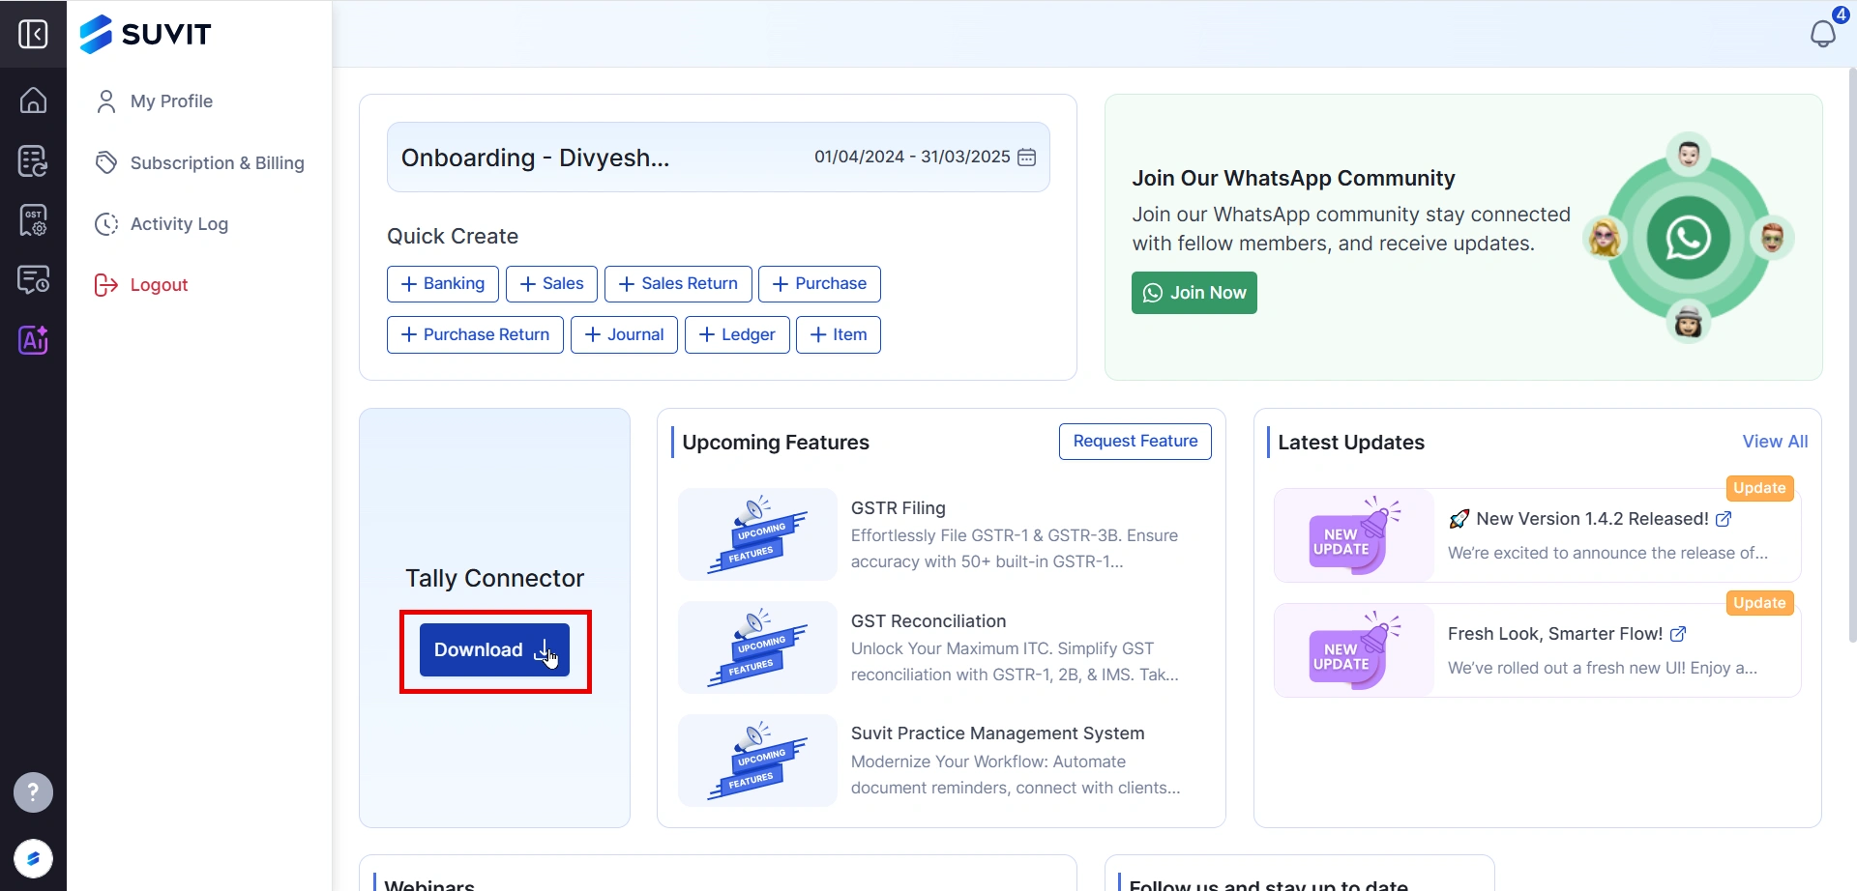Click the GSTR Filing title
1857x891 pixels.
tap(899, 508)
